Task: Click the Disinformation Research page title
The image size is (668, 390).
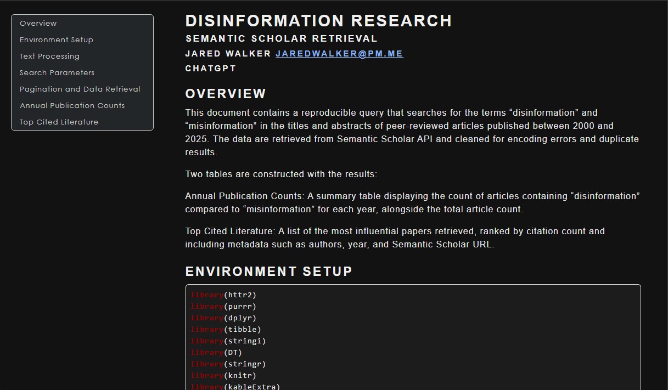Action: pyautogui.click(x=318, y=21)
